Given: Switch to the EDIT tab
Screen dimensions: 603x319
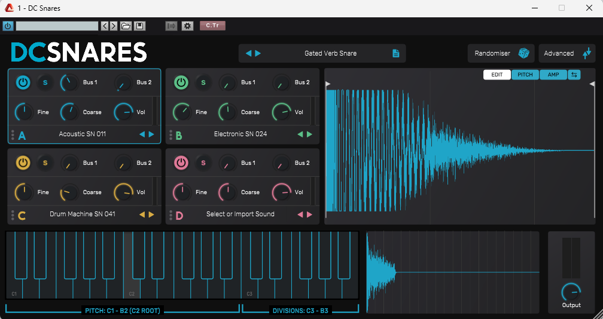Looking at the screenshot, I should click(x=497, y=75).
